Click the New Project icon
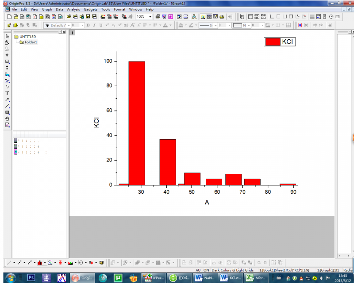Viewport: 354px width, 283px height. point(9,17)
